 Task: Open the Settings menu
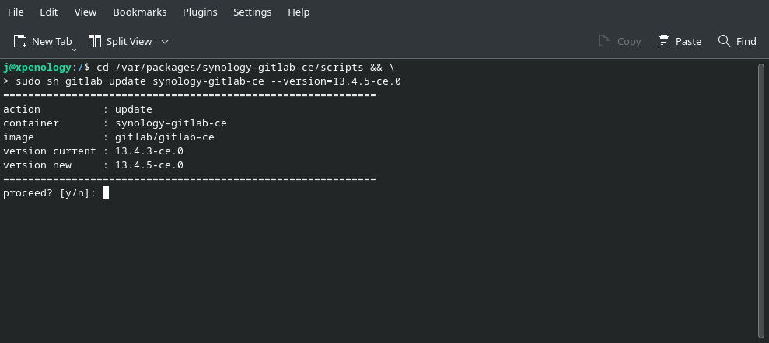click(x=253, y=12)
